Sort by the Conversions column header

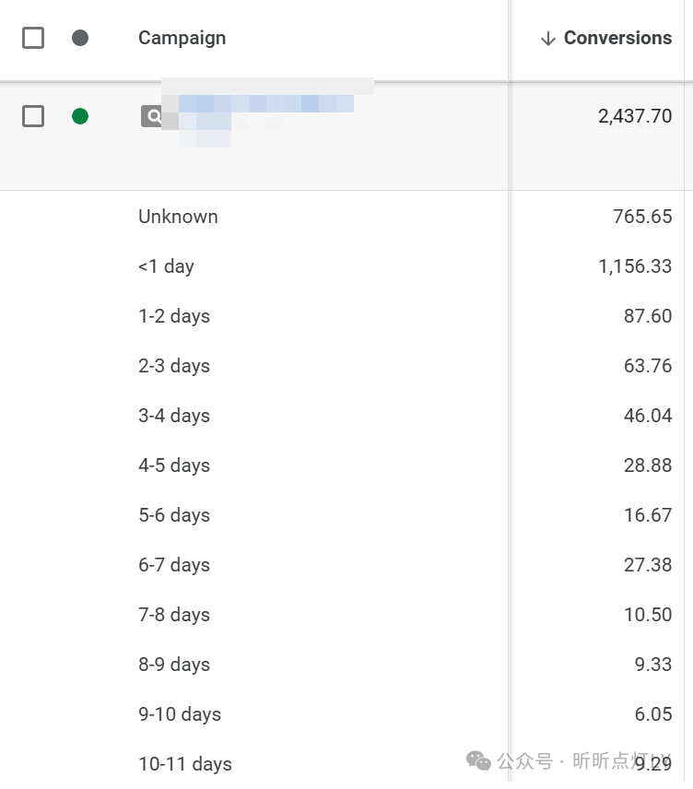point(617,38)
